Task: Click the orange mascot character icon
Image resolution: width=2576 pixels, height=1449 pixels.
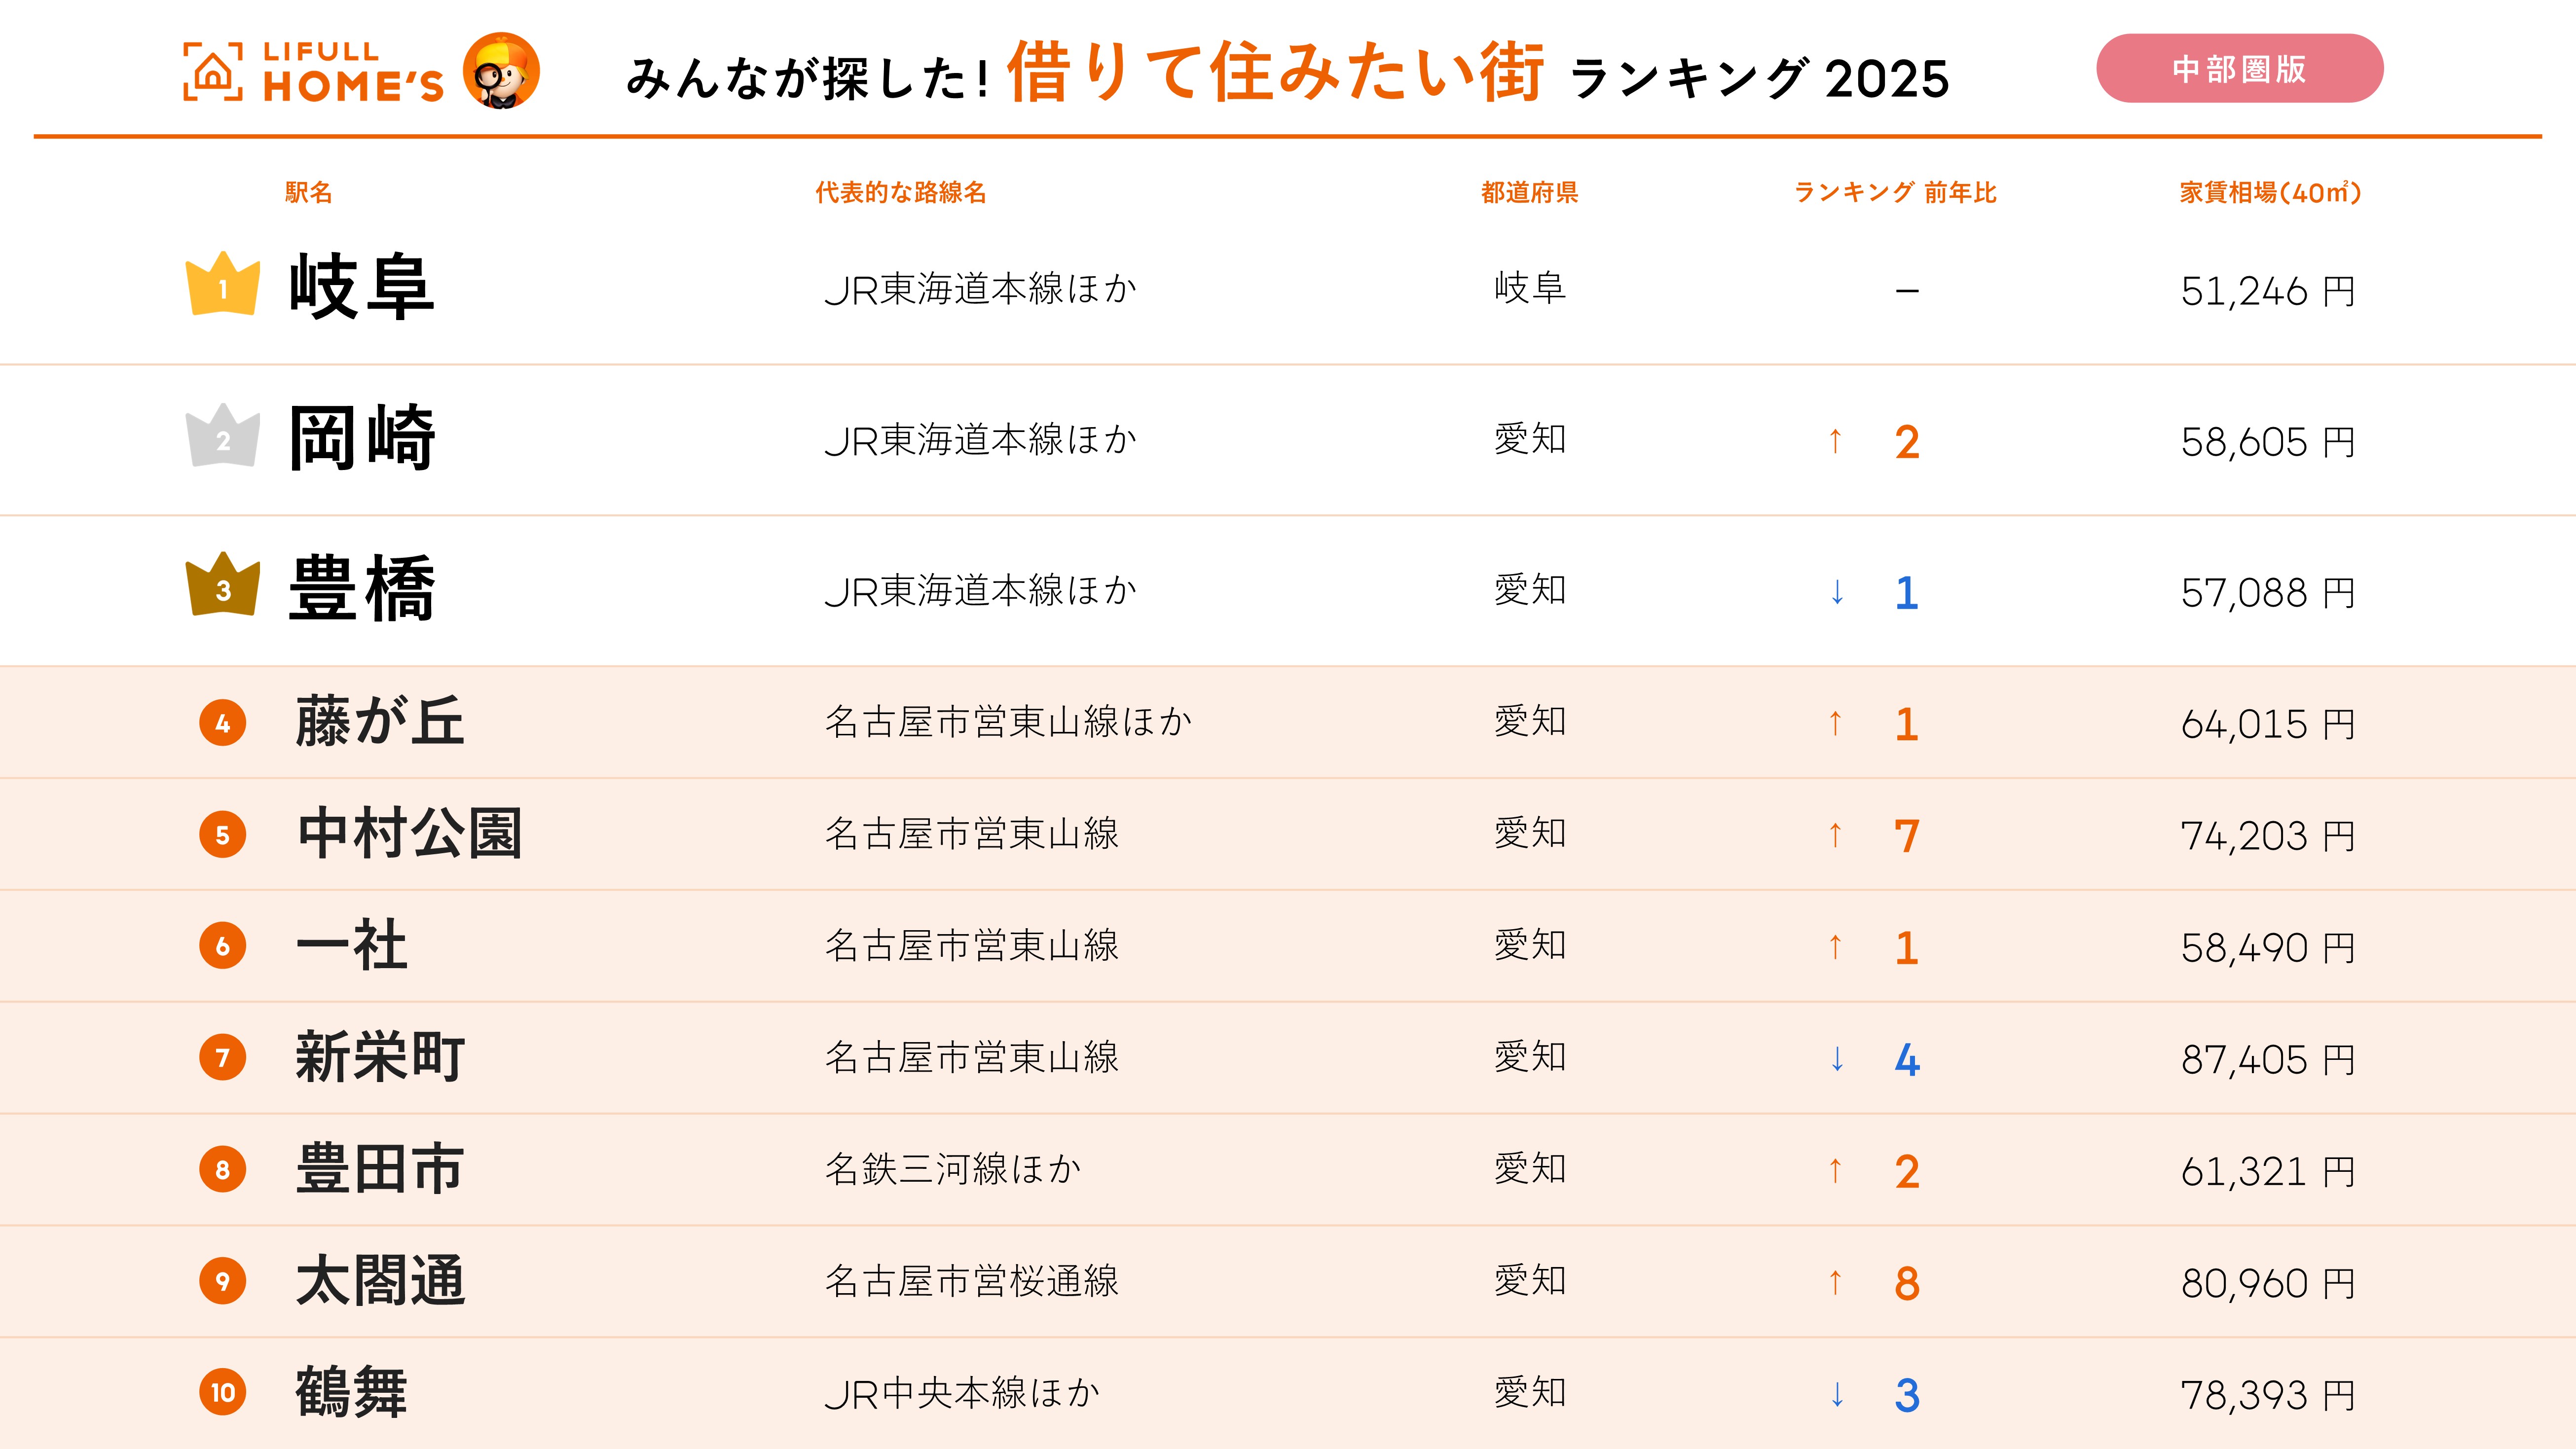Action: [x=501, y=71]
